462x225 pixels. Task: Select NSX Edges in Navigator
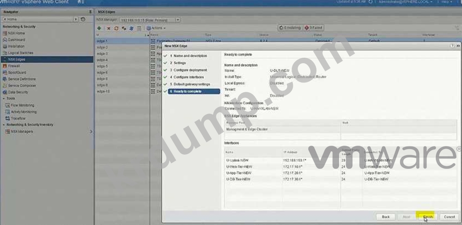[x=47, y=59]
